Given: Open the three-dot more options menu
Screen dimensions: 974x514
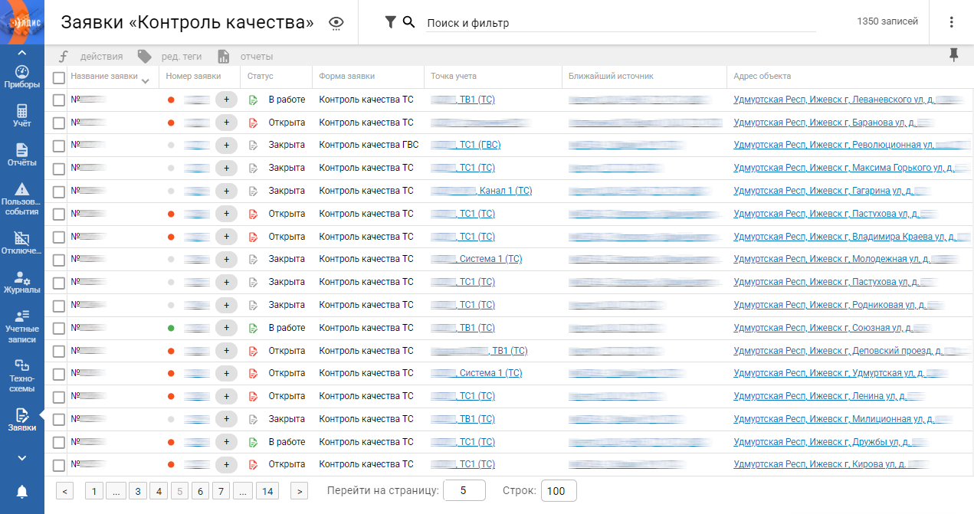Looking at the screenshot, I should pyautogui.click(x=951, y=22).
